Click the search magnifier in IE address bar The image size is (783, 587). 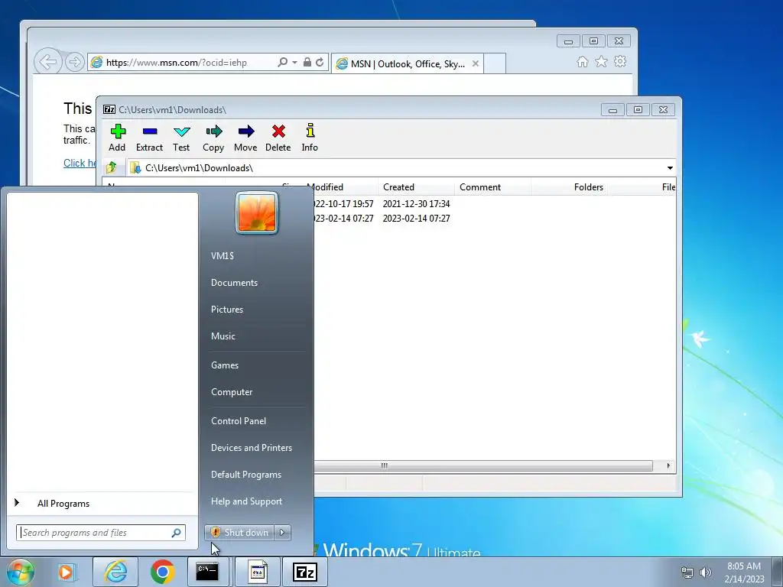tap(283, 63)
